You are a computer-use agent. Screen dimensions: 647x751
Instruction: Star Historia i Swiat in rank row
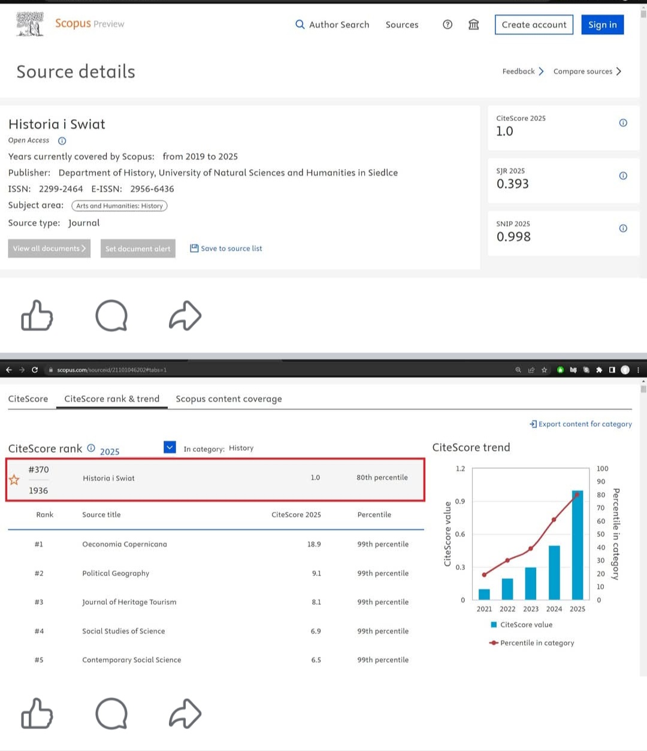pyautogui.click(x=14, y=479)
